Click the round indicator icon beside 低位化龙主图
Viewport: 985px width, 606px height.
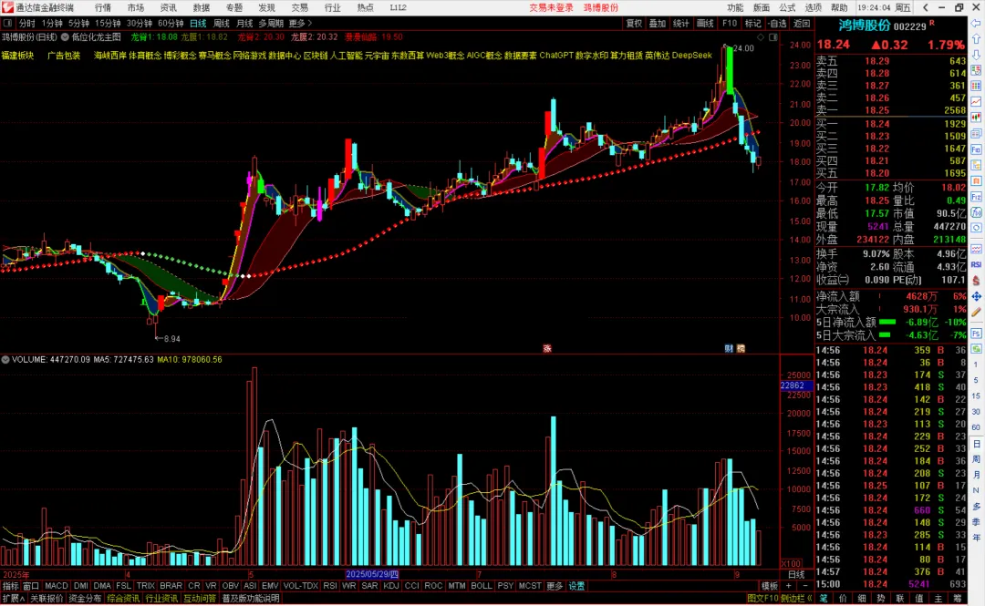pyautogui.click(x=65, y=37)
